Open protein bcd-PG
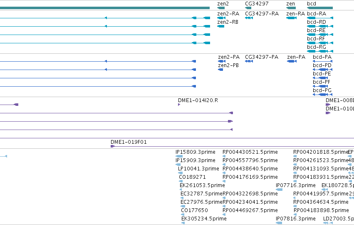The height and width of the screenshot is (225, 354). pos(322,91)
